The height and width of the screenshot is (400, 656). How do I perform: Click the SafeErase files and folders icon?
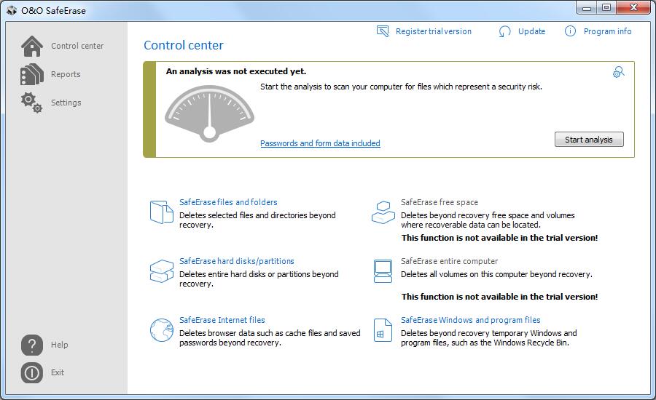[x=161, y=212]
